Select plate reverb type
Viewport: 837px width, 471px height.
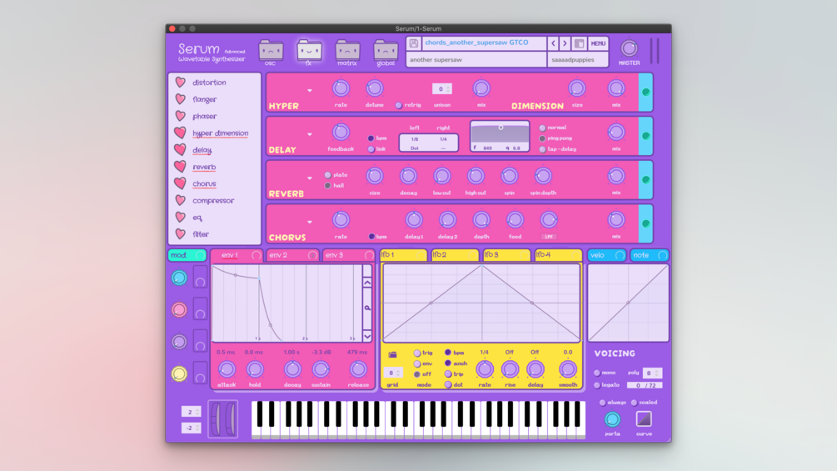coord(328,175)
